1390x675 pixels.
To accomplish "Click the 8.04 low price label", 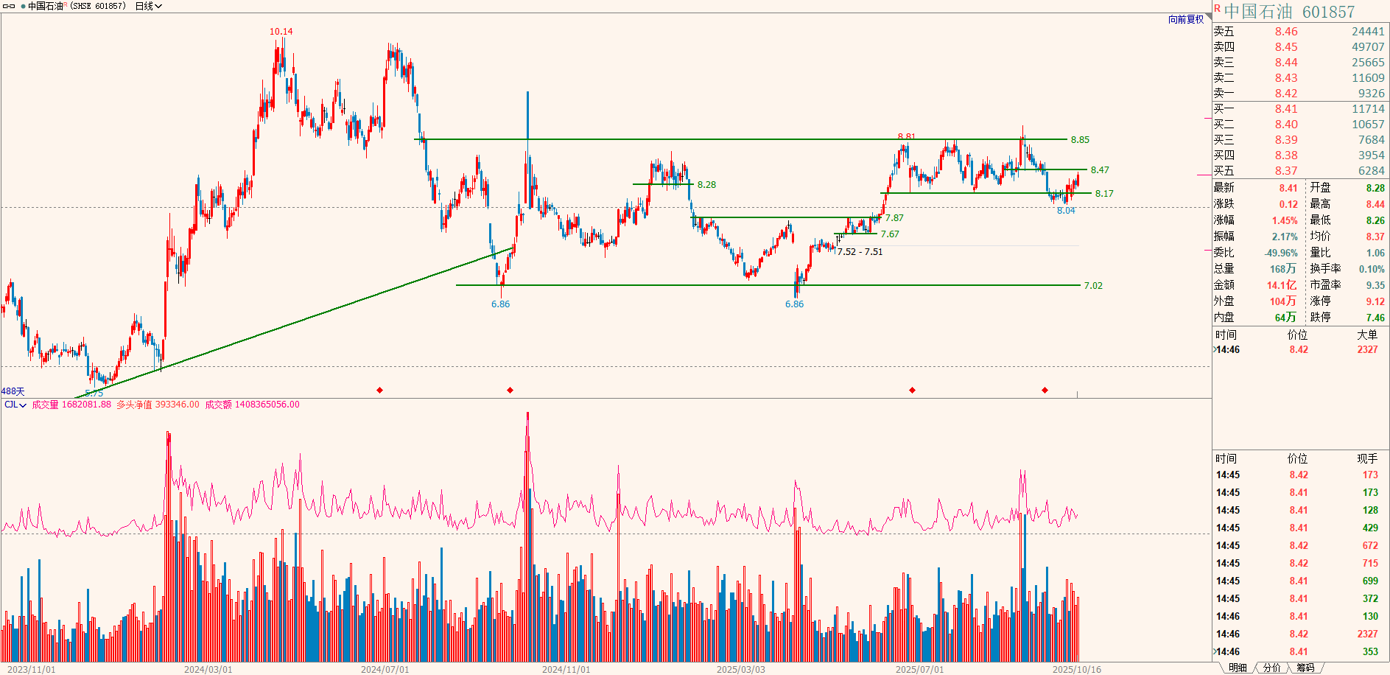I will point(1066,211).
